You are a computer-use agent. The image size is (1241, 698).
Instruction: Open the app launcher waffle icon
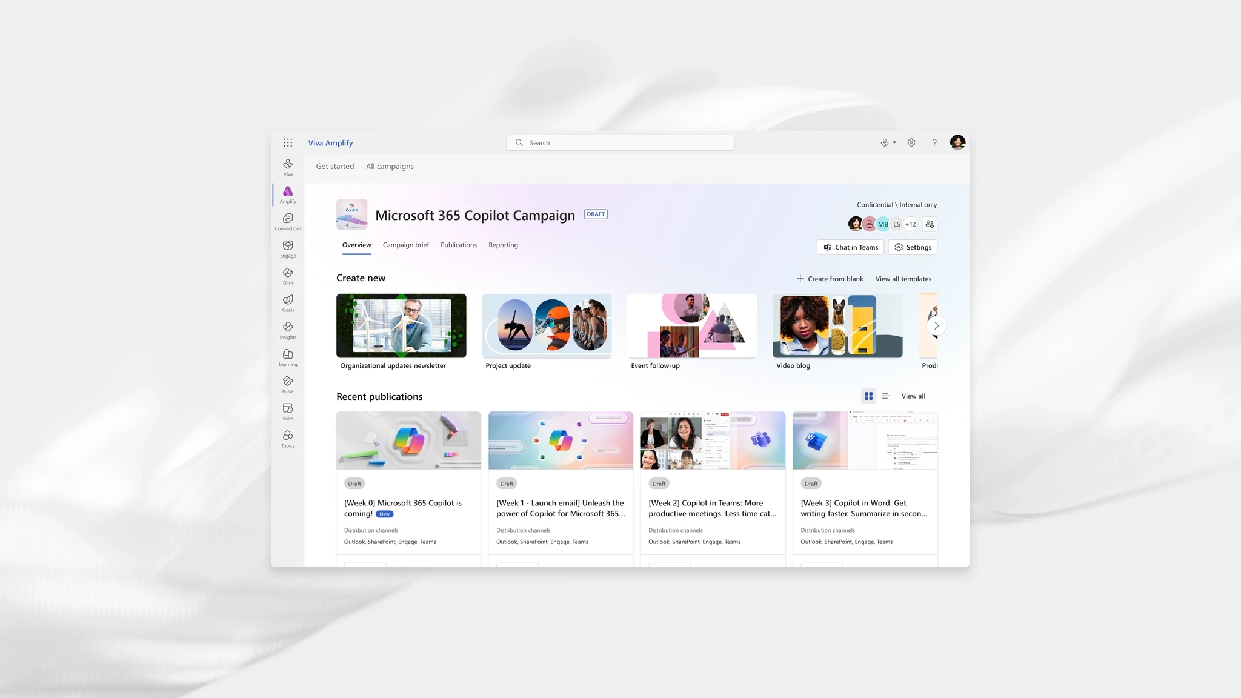click(x=288, y=142)
